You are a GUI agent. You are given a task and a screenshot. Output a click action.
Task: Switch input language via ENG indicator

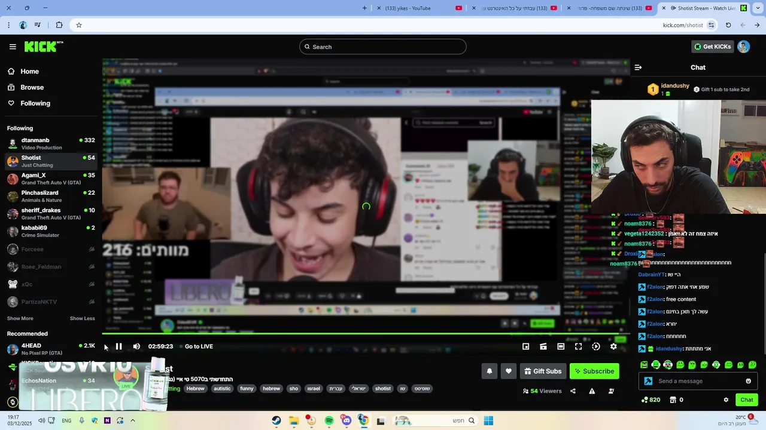pos(66,420)
